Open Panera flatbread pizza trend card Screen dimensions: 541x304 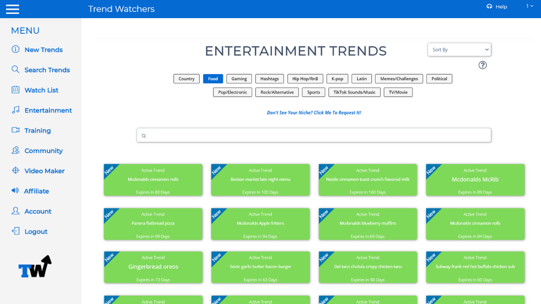pyautogui.click(x=153, y=224)
